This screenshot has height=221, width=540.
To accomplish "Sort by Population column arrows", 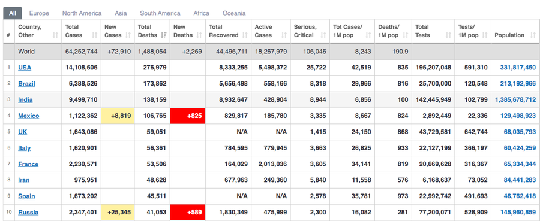I will point(533,35).
